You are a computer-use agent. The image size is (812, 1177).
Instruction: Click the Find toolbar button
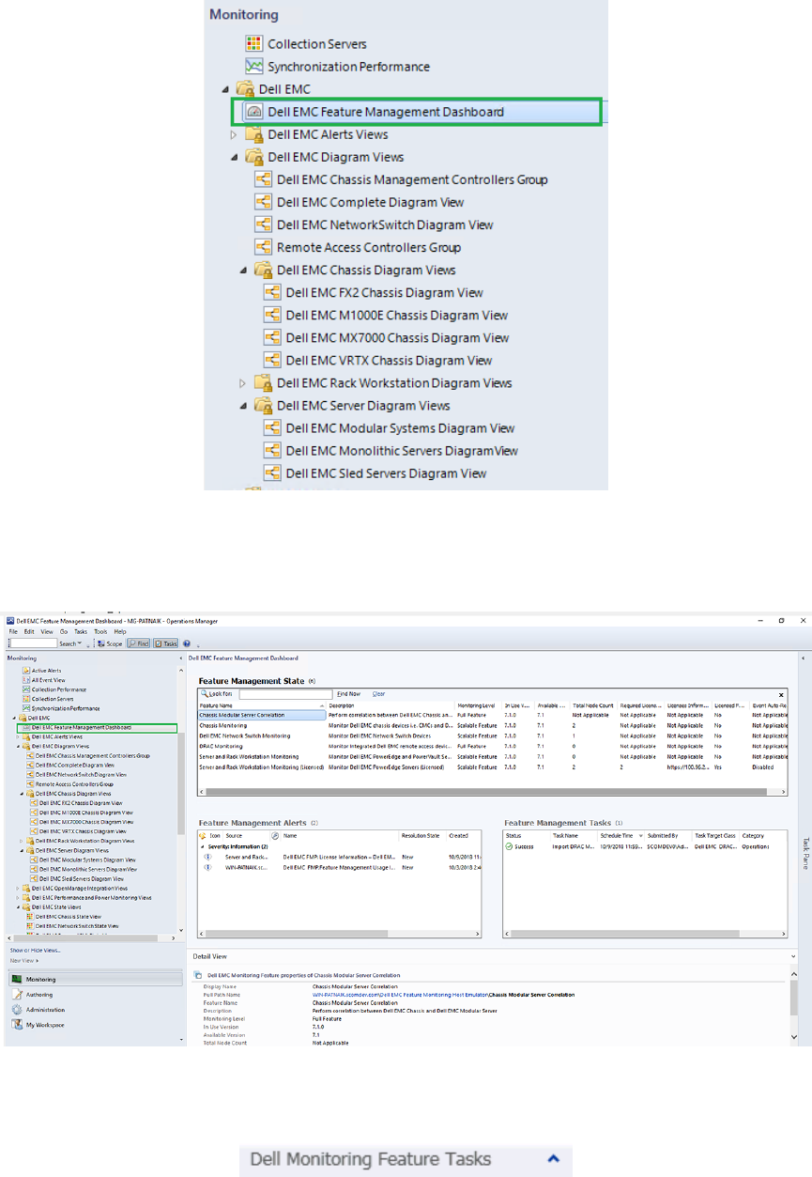(x=139, y=643)
